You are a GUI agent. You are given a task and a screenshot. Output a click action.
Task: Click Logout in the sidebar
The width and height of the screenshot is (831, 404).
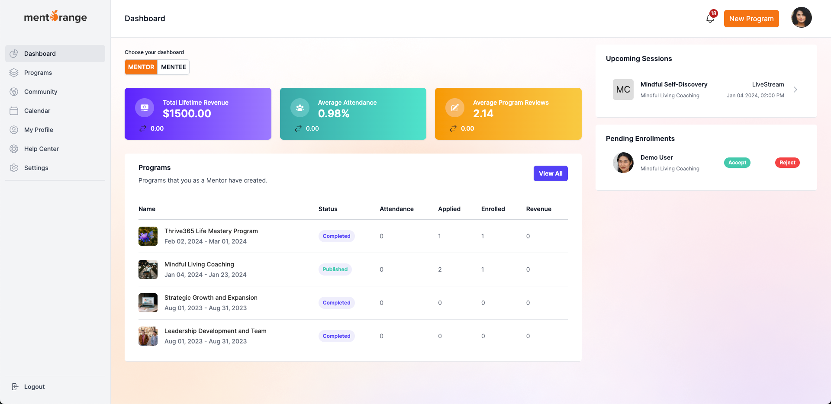(55, 387)
